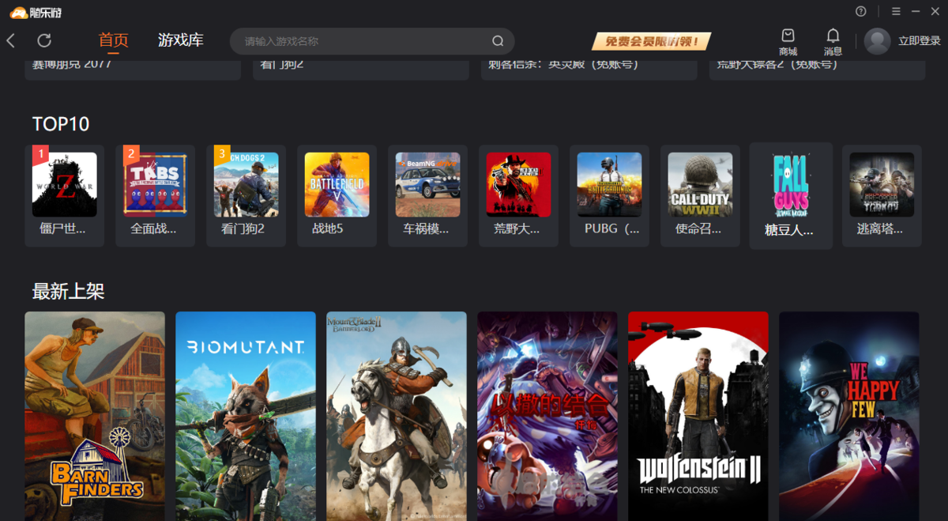Click the 糖豆人... label text

[x=789, y=231]
